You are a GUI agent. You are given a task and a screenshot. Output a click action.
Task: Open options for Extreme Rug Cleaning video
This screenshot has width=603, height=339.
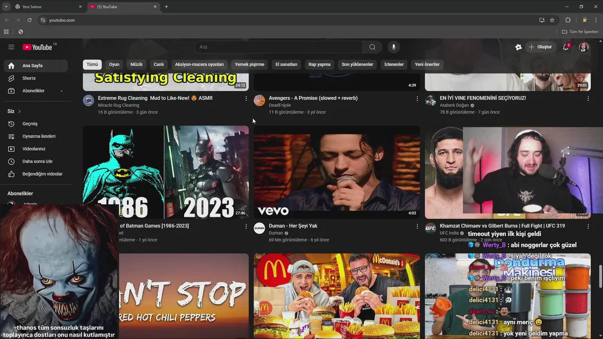pyautogui.click(x=246, y=98)
